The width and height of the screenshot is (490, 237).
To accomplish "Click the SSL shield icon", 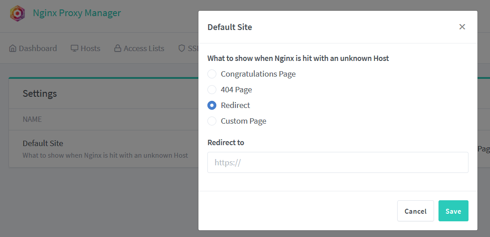I will 181,48.
